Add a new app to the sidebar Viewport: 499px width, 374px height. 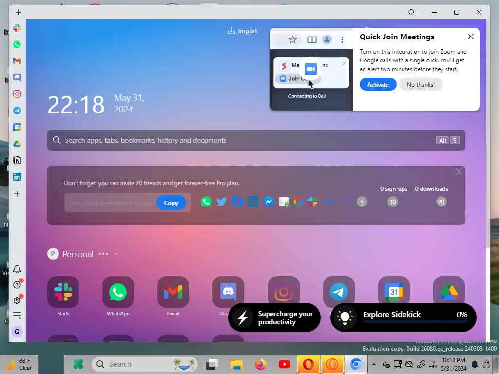[x=17, y=194]
